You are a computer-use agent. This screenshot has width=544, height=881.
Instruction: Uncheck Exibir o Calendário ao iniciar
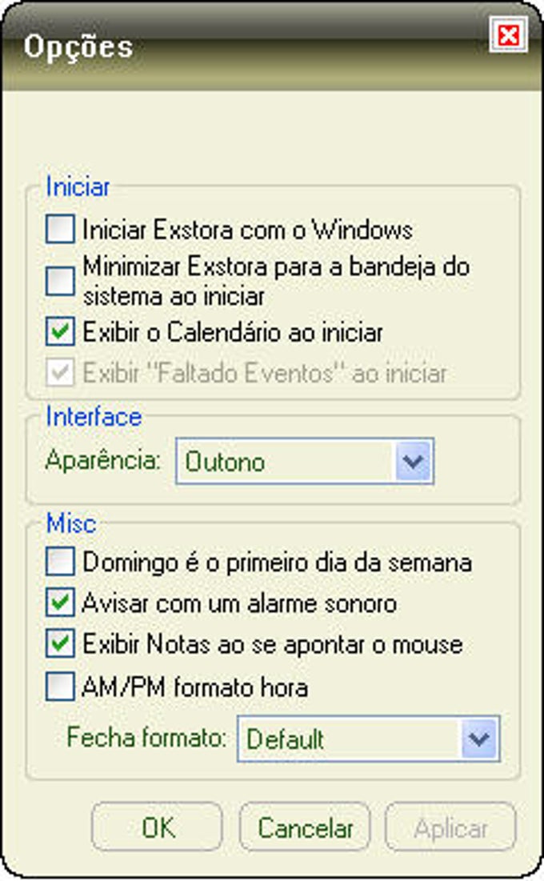tap(60, 331)
